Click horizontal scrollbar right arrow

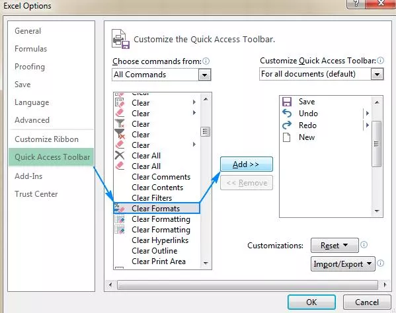385,285
